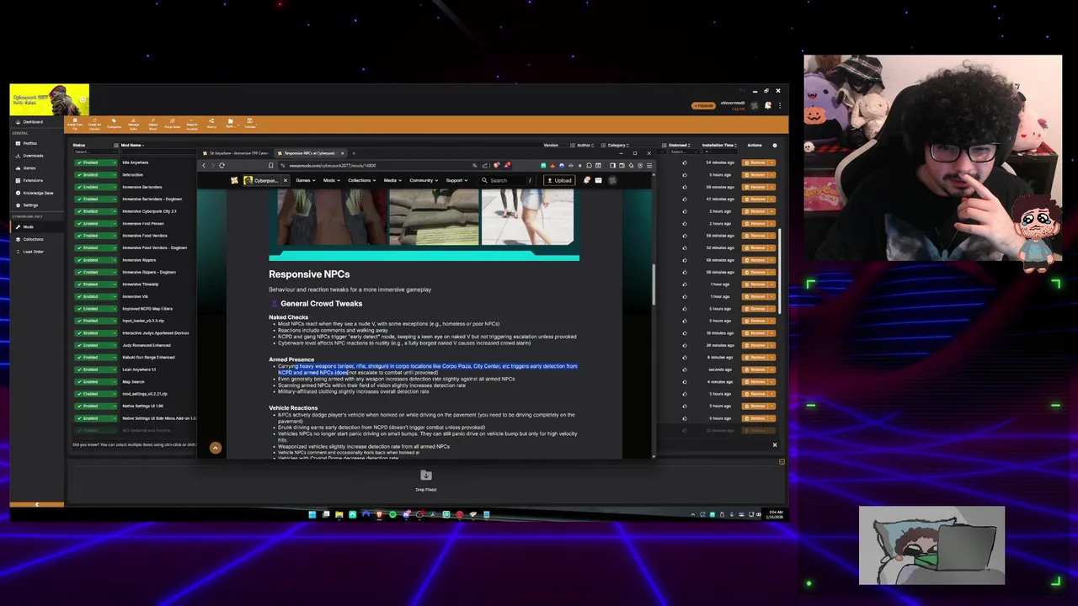Expand Support menu on Nexus Mods
Viewport: 1078px width, 606px height.
(x=456, y=180)
